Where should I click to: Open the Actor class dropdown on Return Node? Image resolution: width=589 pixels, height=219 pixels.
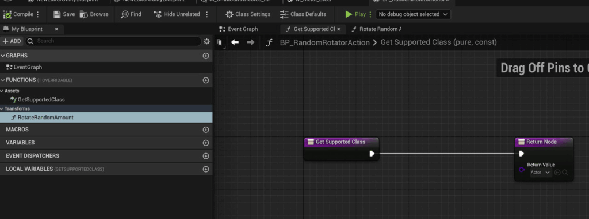(x=541, y=173)
